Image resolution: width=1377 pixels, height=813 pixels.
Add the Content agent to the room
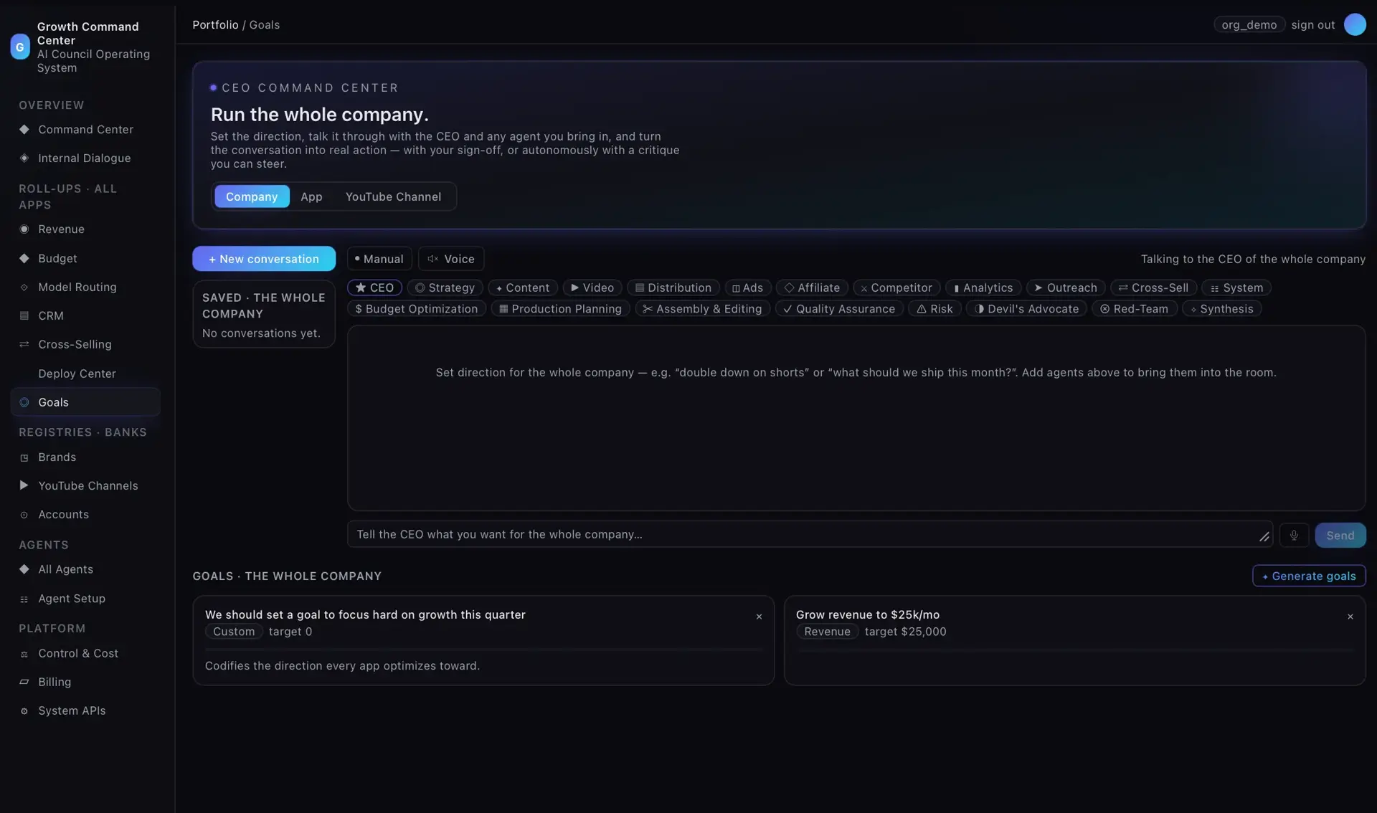[x=523, y=287]
